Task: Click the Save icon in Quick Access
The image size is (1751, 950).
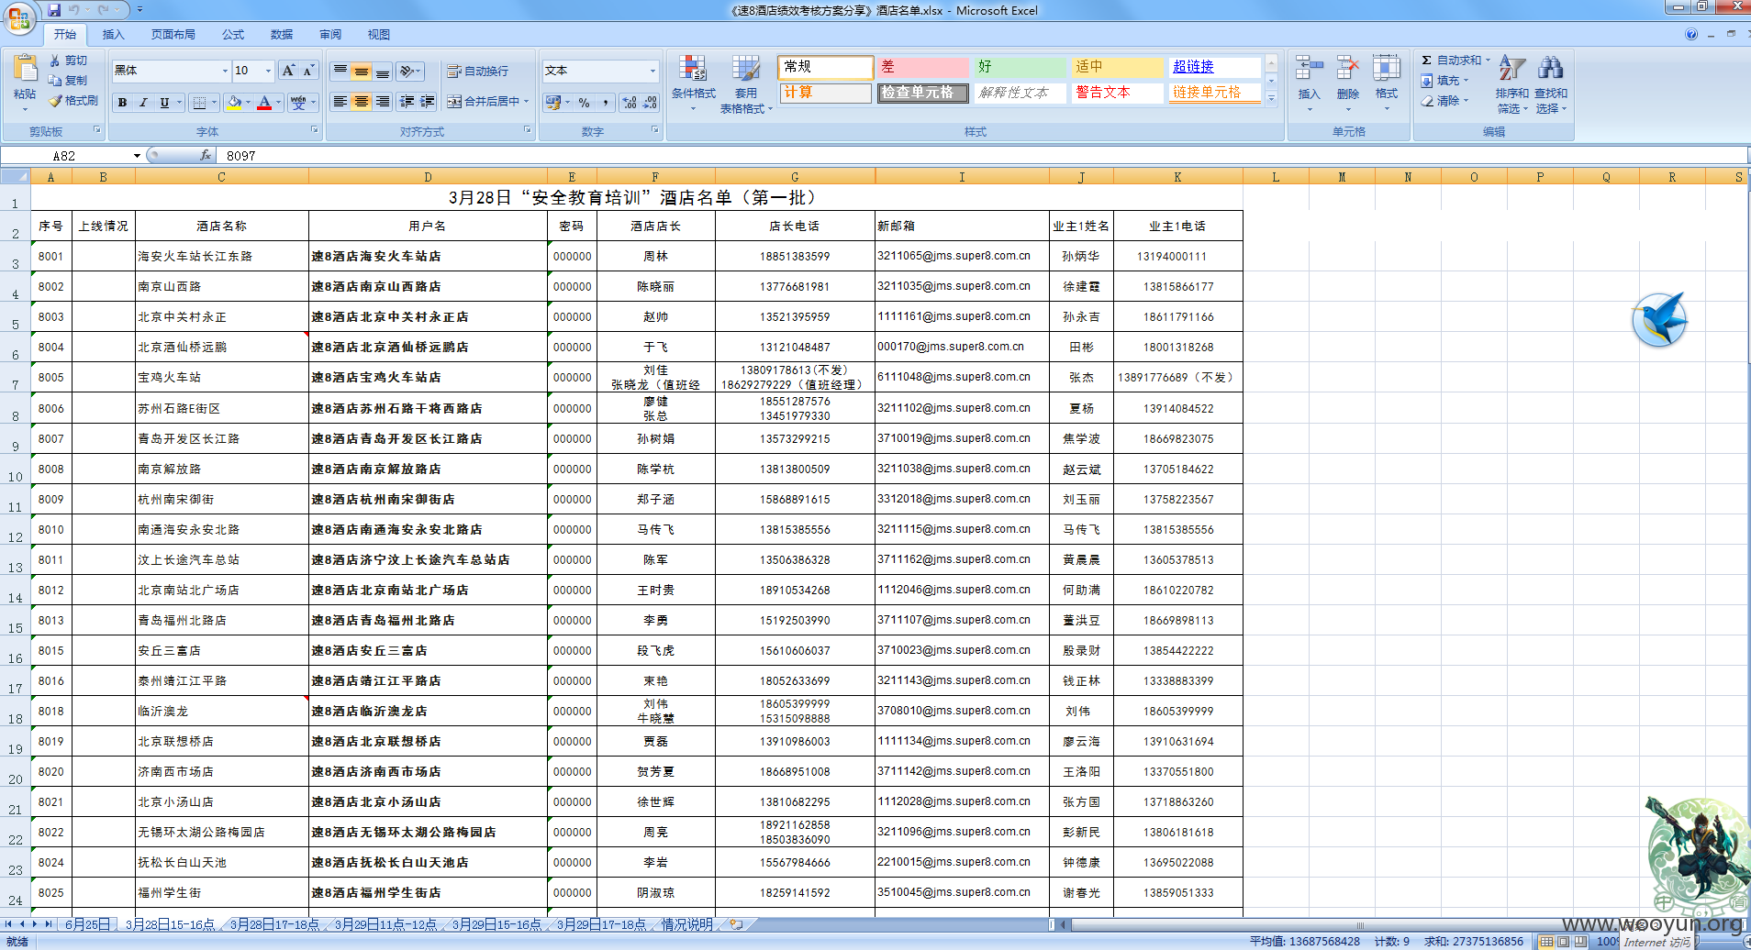Action: [x=54, y=10]
